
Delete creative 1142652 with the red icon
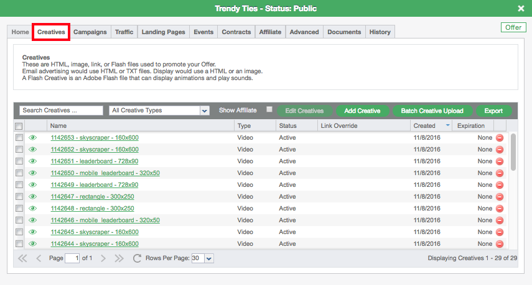coord(500,150)
